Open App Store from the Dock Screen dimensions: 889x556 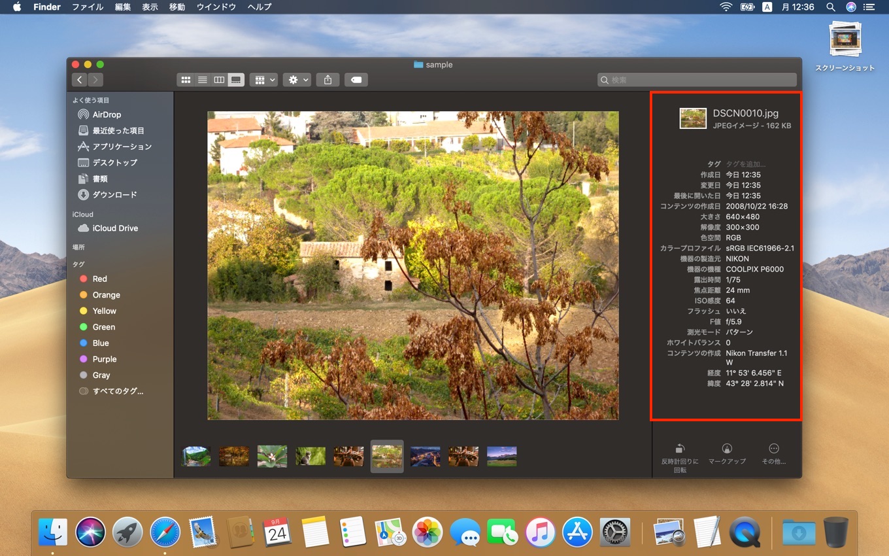577,532
